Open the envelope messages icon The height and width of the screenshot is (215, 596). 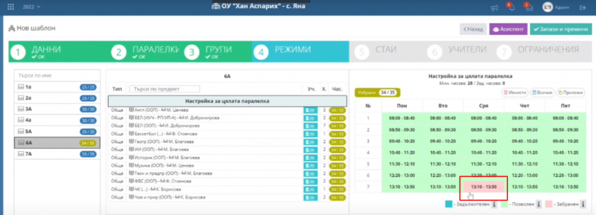(x=529, y=8)
